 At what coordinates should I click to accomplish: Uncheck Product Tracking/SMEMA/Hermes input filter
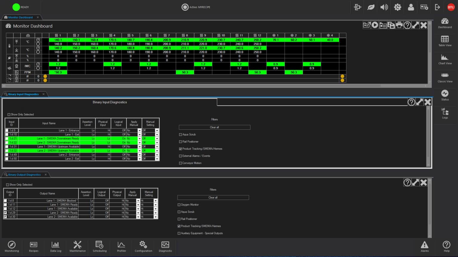[x=180, y=149]
